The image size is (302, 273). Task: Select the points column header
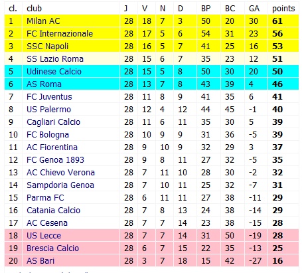pos(283,9)
